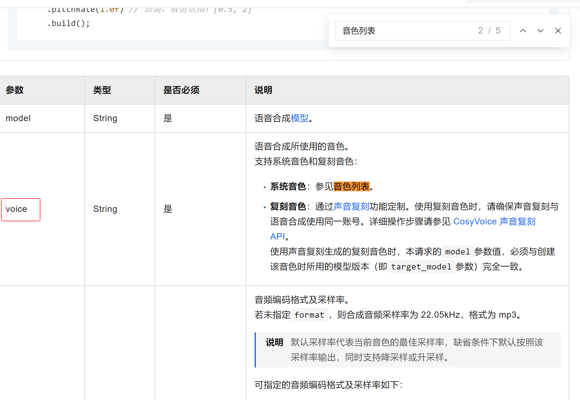Click text 音频编码格式及采样率。

pos(302,300)
